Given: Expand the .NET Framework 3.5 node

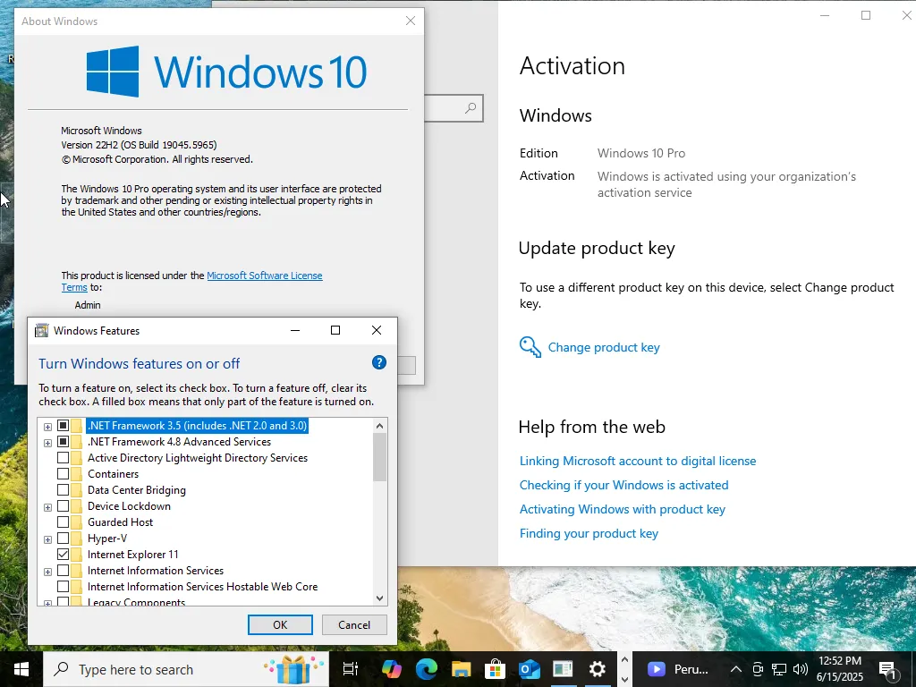Looking at the screenshot, I should [x=48, y=427].
